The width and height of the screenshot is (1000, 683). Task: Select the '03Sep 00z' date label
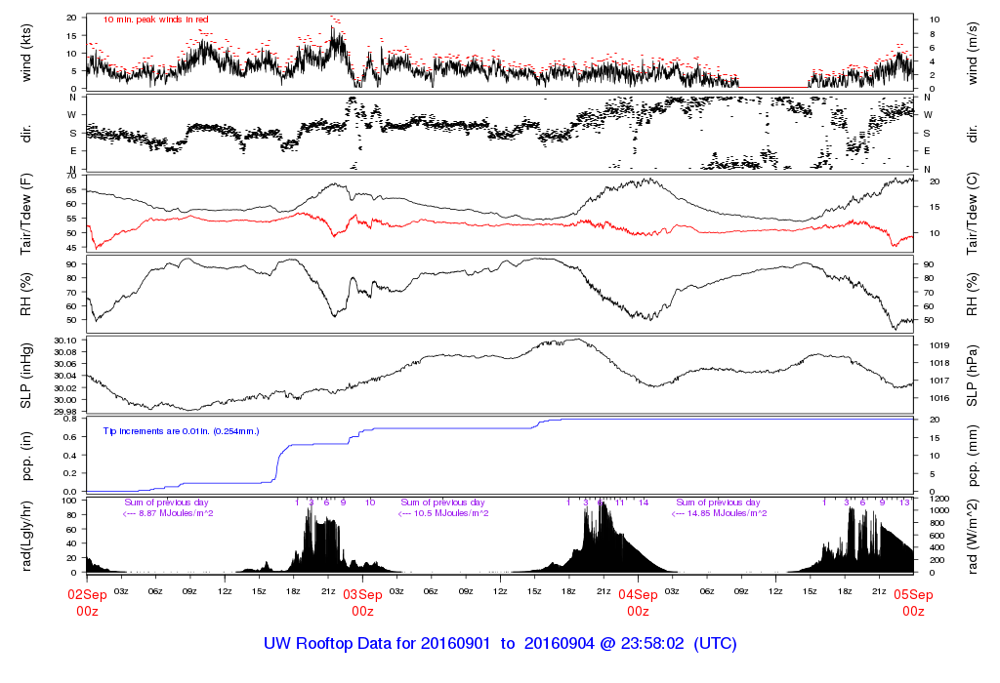pyautogui.click(x=363, y=603)
